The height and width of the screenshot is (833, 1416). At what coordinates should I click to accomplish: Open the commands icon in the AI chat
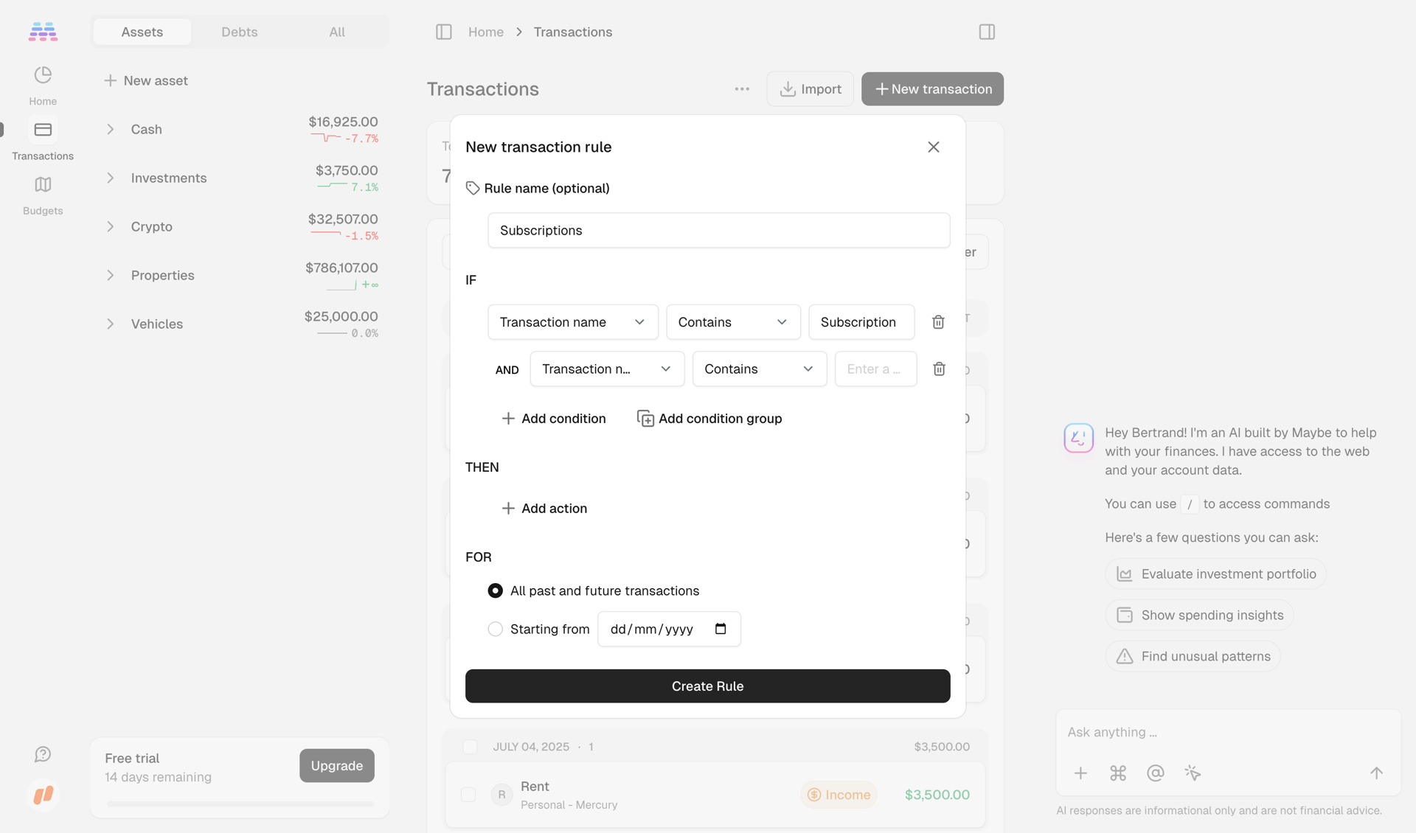[1118, 773]
